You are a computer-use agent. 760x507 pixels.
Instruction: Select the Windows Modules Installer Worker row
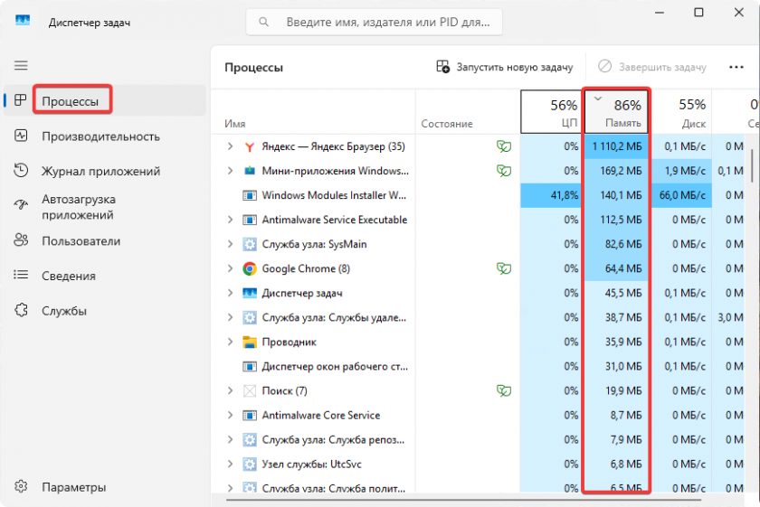[x=333, y=195]
